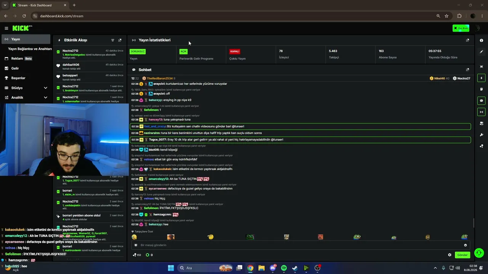Open the wrench tools icon in right sidebar

pos(482,135)
